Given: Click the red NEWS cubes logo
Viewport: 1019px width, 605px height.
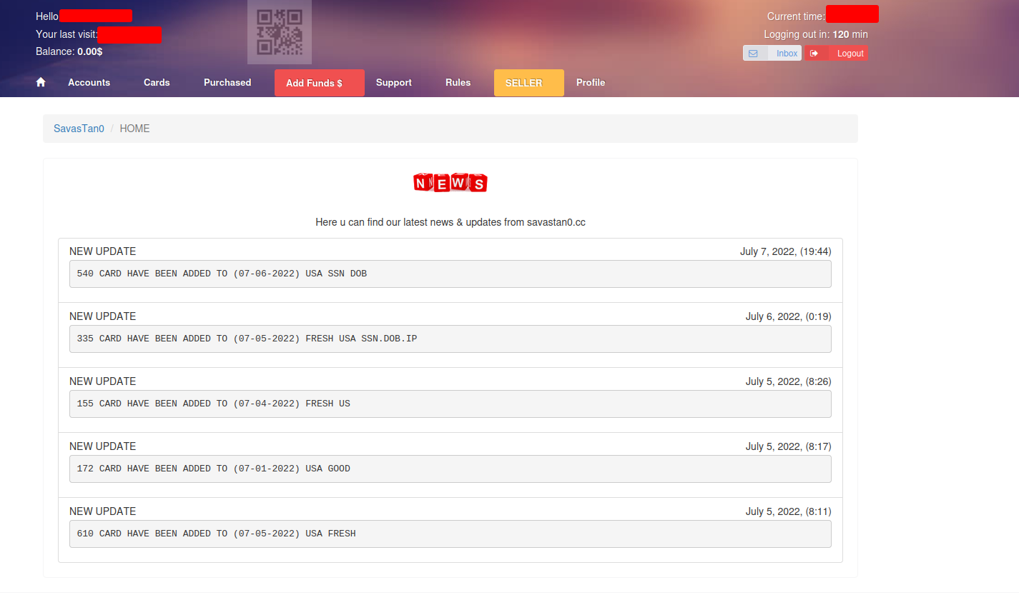Looking at the screenshot, I should click(x=451, y=183).
